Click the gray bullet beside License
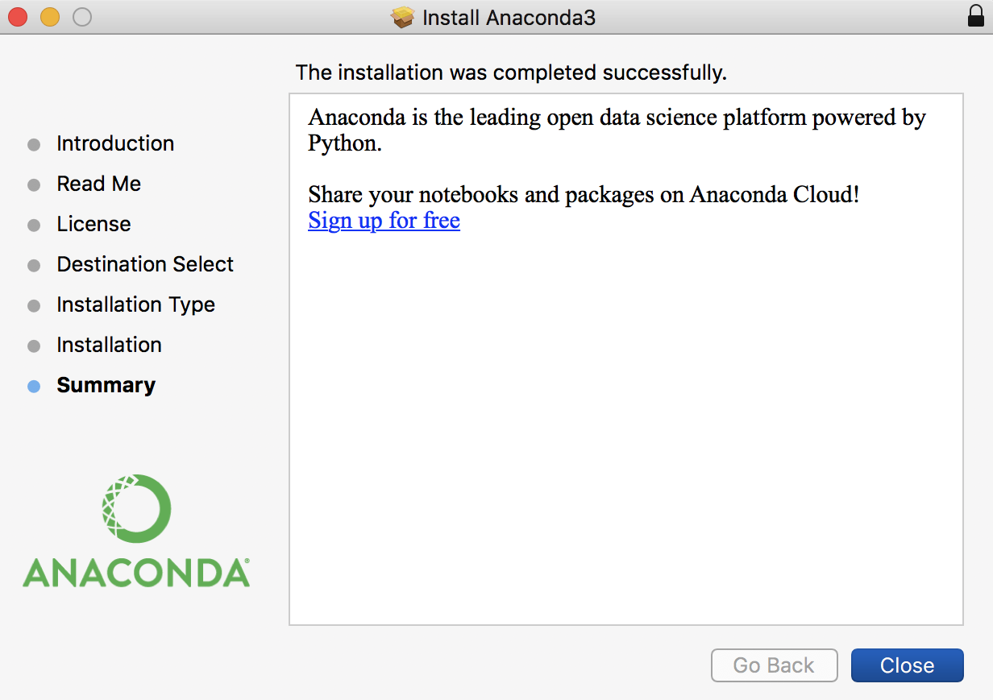The height and width of the screenshot is (700, 993). (34, 226)
